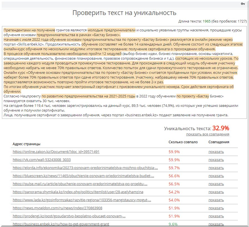
Task: Show matches for the bluescreen.kz row
Action: point(216,176)
